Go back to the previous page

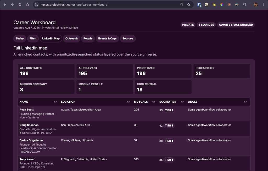tap(5, 5)
